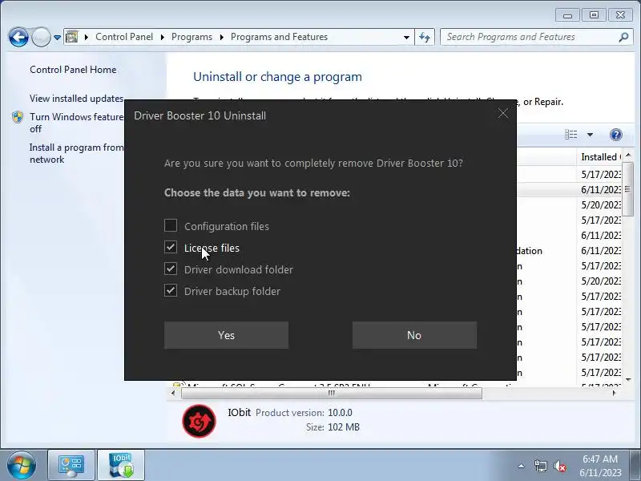Viewport: 641px width, 481px height.
Task: Open the Windows Start menu
Action: 21,466
